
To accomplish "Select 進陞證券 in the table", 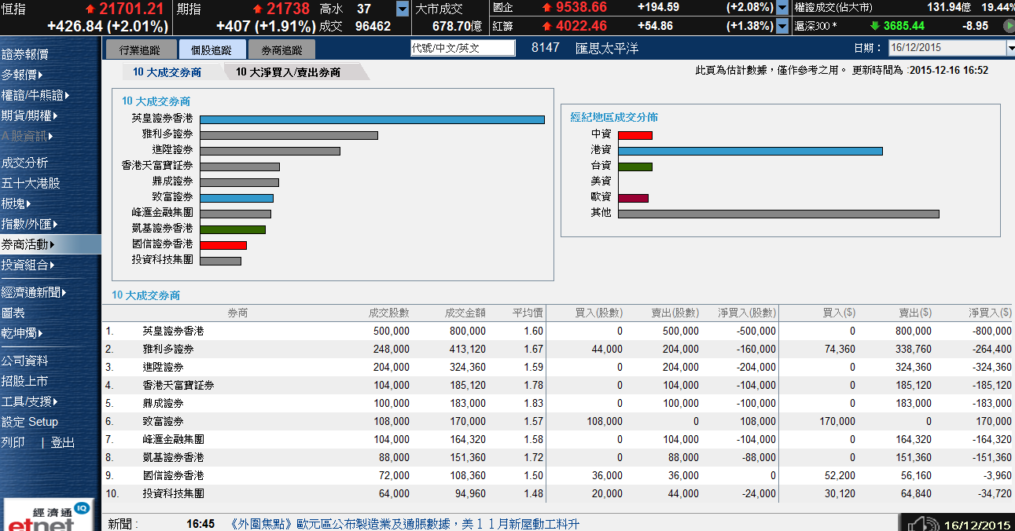I will click(x=163, y=367).
